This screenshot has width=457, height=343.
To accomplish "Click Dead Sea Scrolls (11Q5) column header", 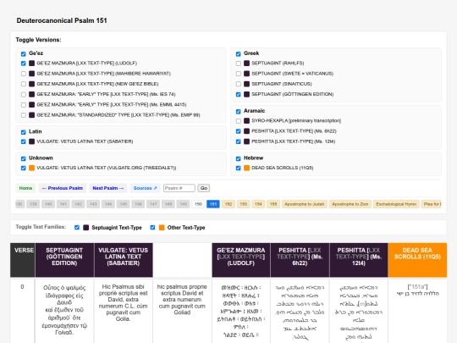I will point(417,260).
